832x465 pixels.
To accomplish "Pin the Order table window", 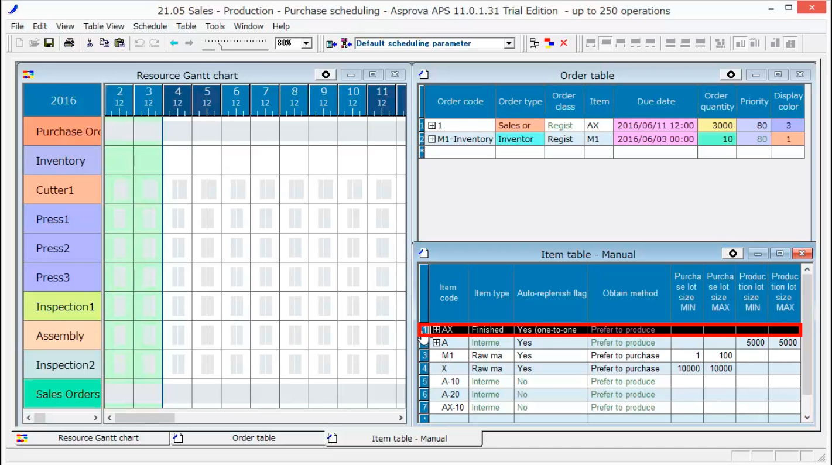I will click(x=731, y=74).
